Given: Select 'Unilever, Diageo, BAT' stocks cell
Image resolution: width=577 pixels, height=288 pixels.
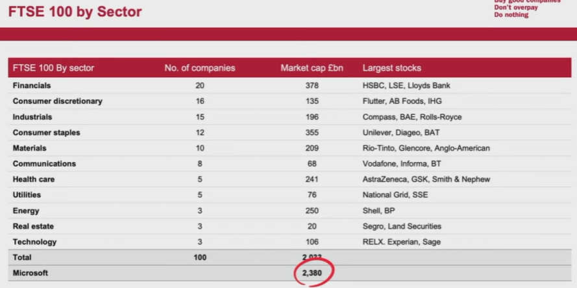Looking at the screenshot, I should (401, 132).
